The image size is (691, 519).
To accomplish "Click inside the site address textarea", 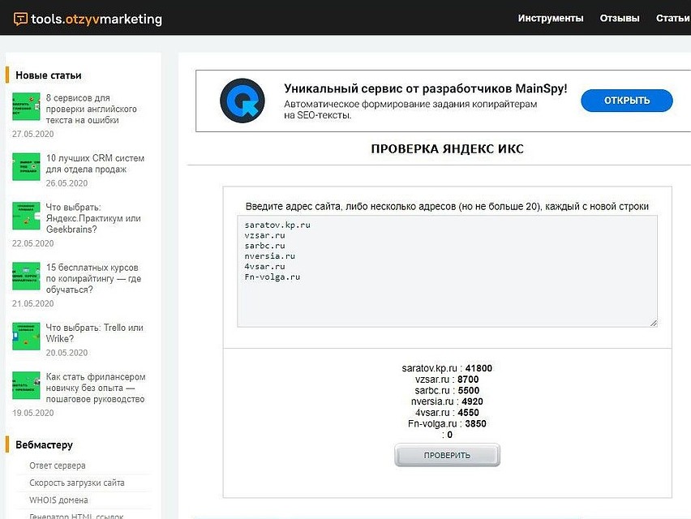I will [447, 271].
